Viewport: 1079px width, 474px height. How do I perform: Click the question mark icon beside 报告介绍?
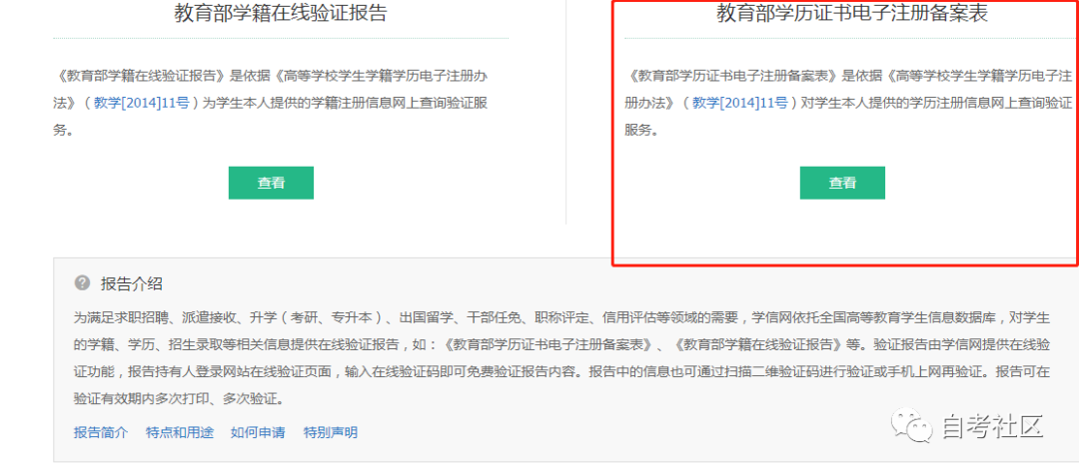(82, 283)
